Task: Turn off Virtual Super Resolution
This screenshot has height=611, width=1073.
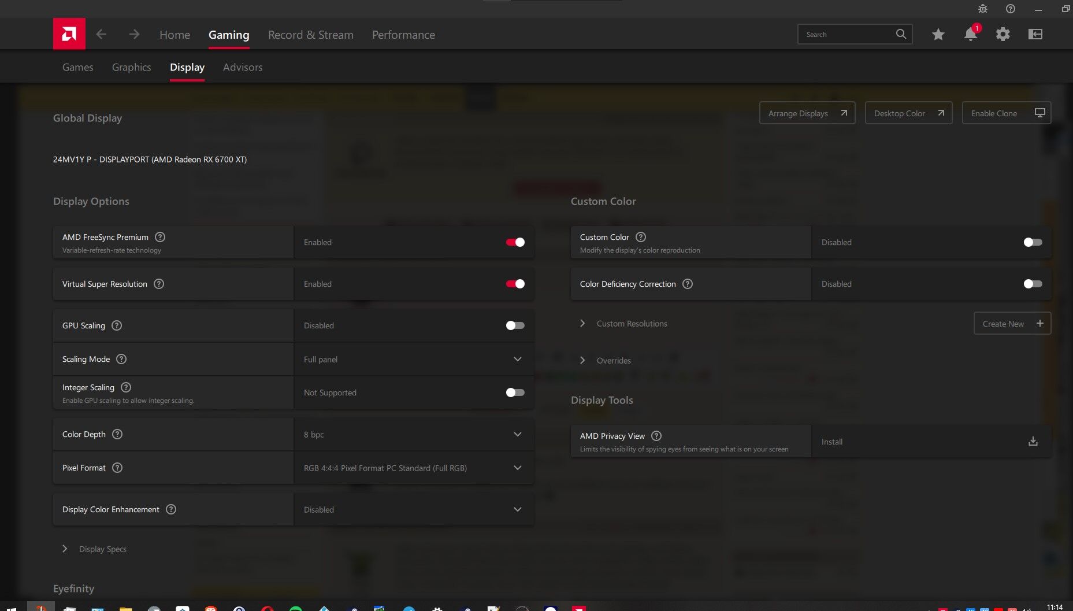Action: click(x=515, y=284)
